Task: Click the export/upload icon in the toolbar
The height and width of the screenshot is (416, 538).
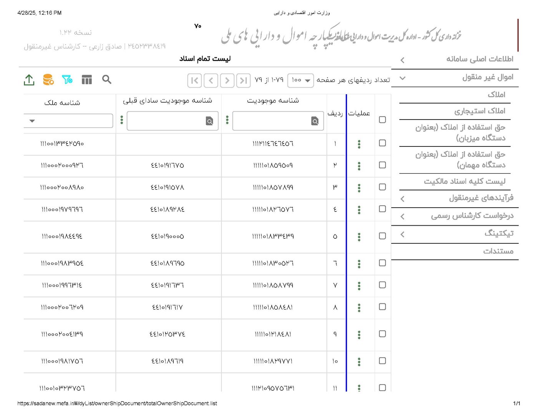Action: pyautogui.click(x=29, y=80)
